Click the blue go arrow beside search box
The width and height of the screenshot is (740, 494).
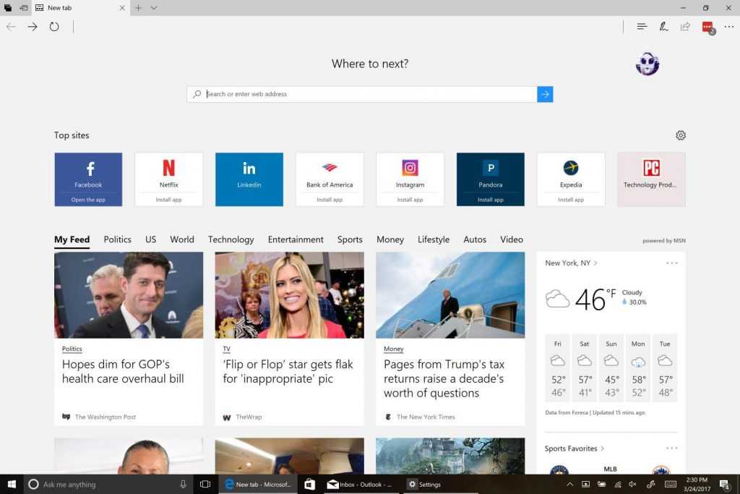(545, 94)
